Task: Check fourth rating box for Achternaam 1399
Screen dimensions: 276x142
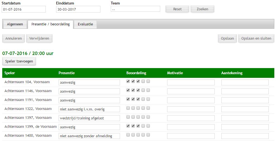Action: click(x=143, y=126)
